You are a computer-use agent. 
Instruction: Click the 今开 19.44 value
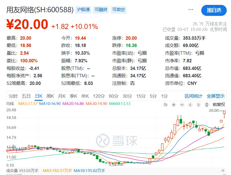80,38
